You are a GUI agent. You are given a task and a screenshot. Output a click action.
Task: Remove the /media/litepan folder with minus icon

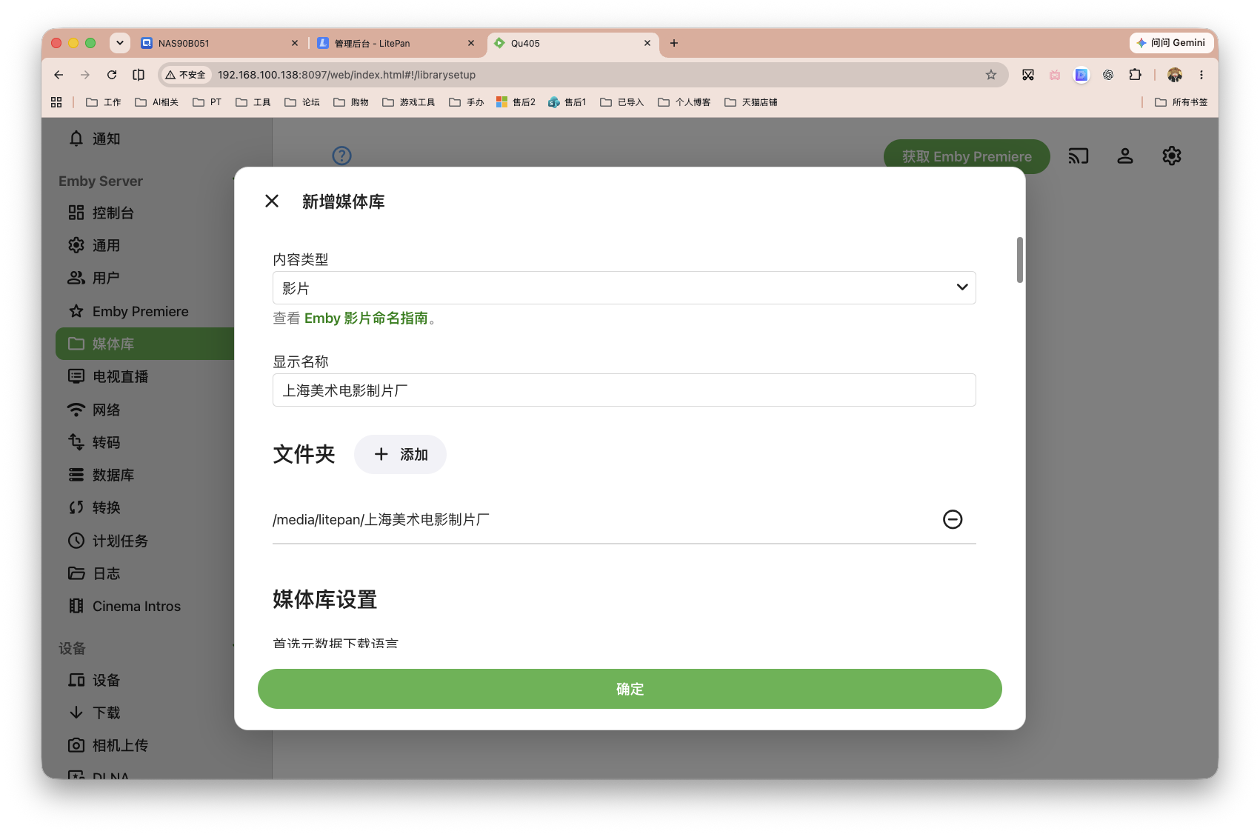pyautogui.click(x=953, y=519)
